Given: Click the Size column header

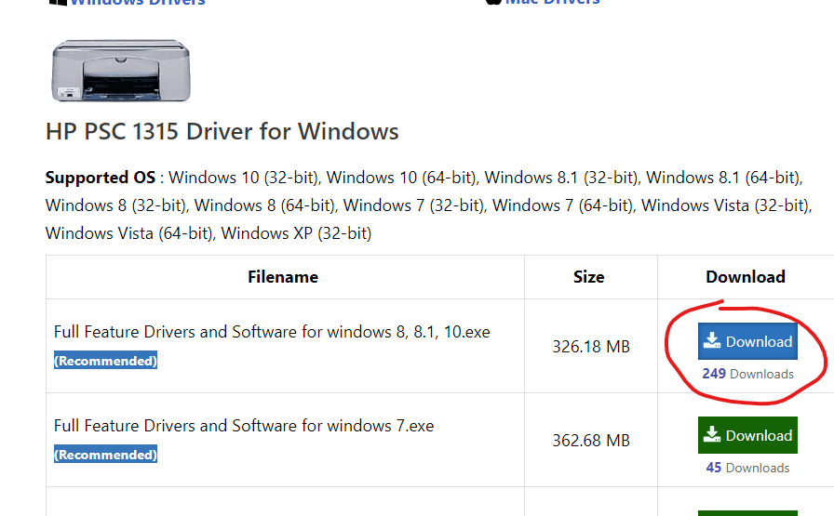Looking at the screenshot, I should point(589,277).
